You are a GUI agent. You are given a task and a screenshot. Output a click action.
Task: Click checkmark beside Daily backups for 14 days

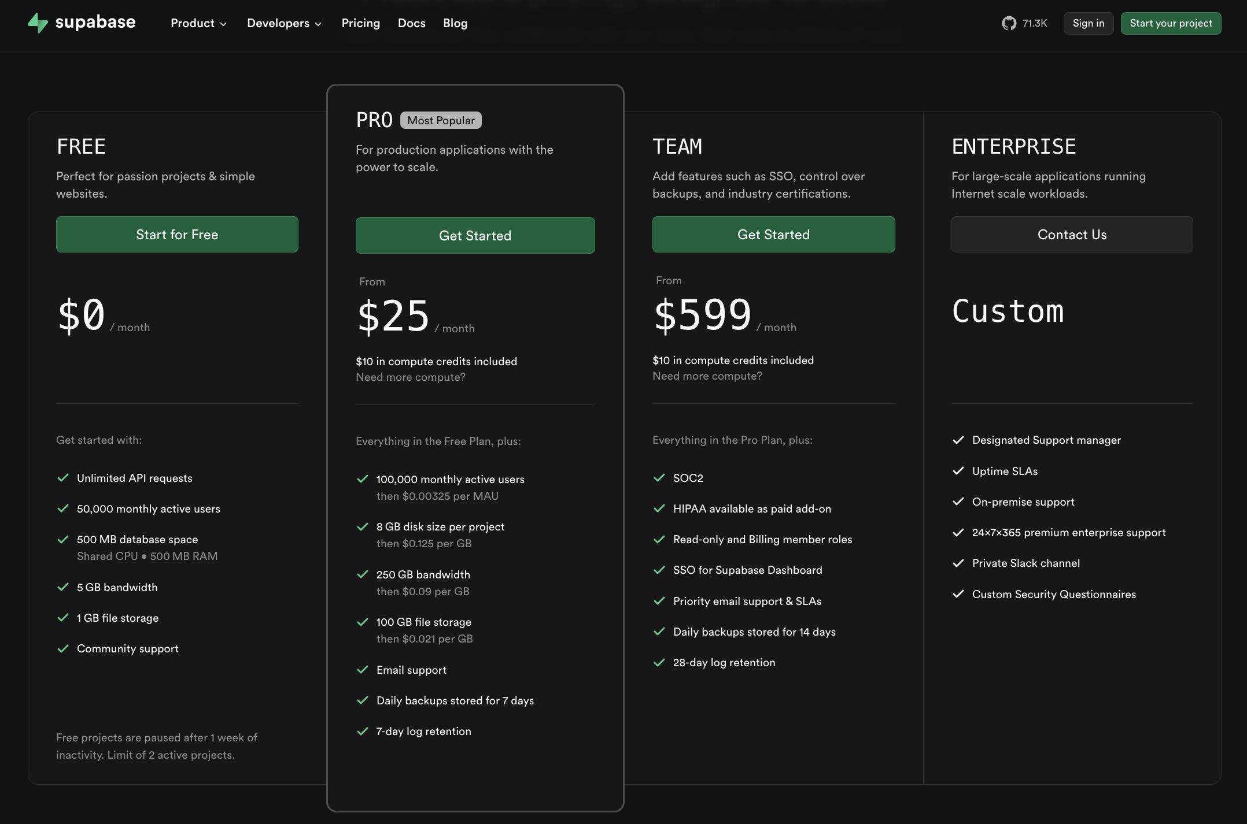[659, 632]
